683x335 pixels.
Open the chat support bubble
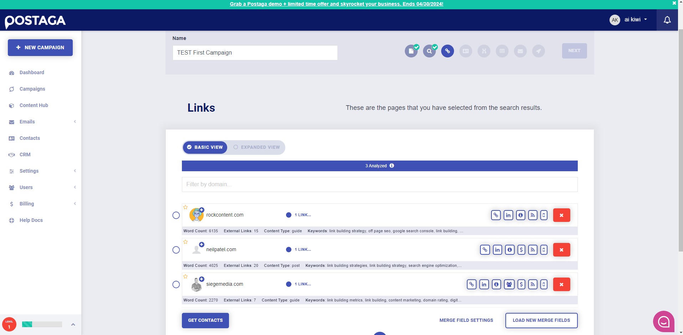click(663, 321)
